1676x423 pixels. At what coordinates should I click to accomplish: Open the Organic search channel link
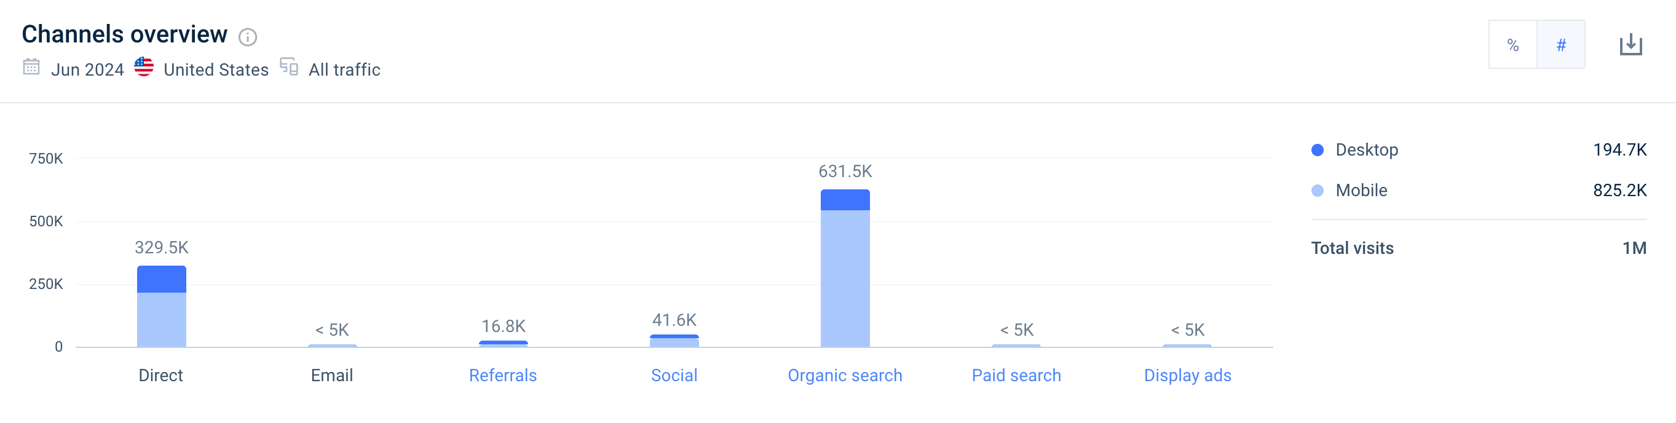[845, 376]
